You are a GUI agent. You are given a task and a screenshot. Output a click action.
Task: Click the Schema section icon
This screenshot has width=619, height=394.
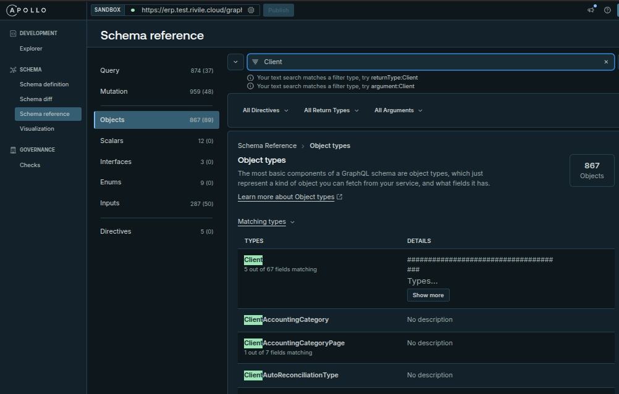point(13,70)
